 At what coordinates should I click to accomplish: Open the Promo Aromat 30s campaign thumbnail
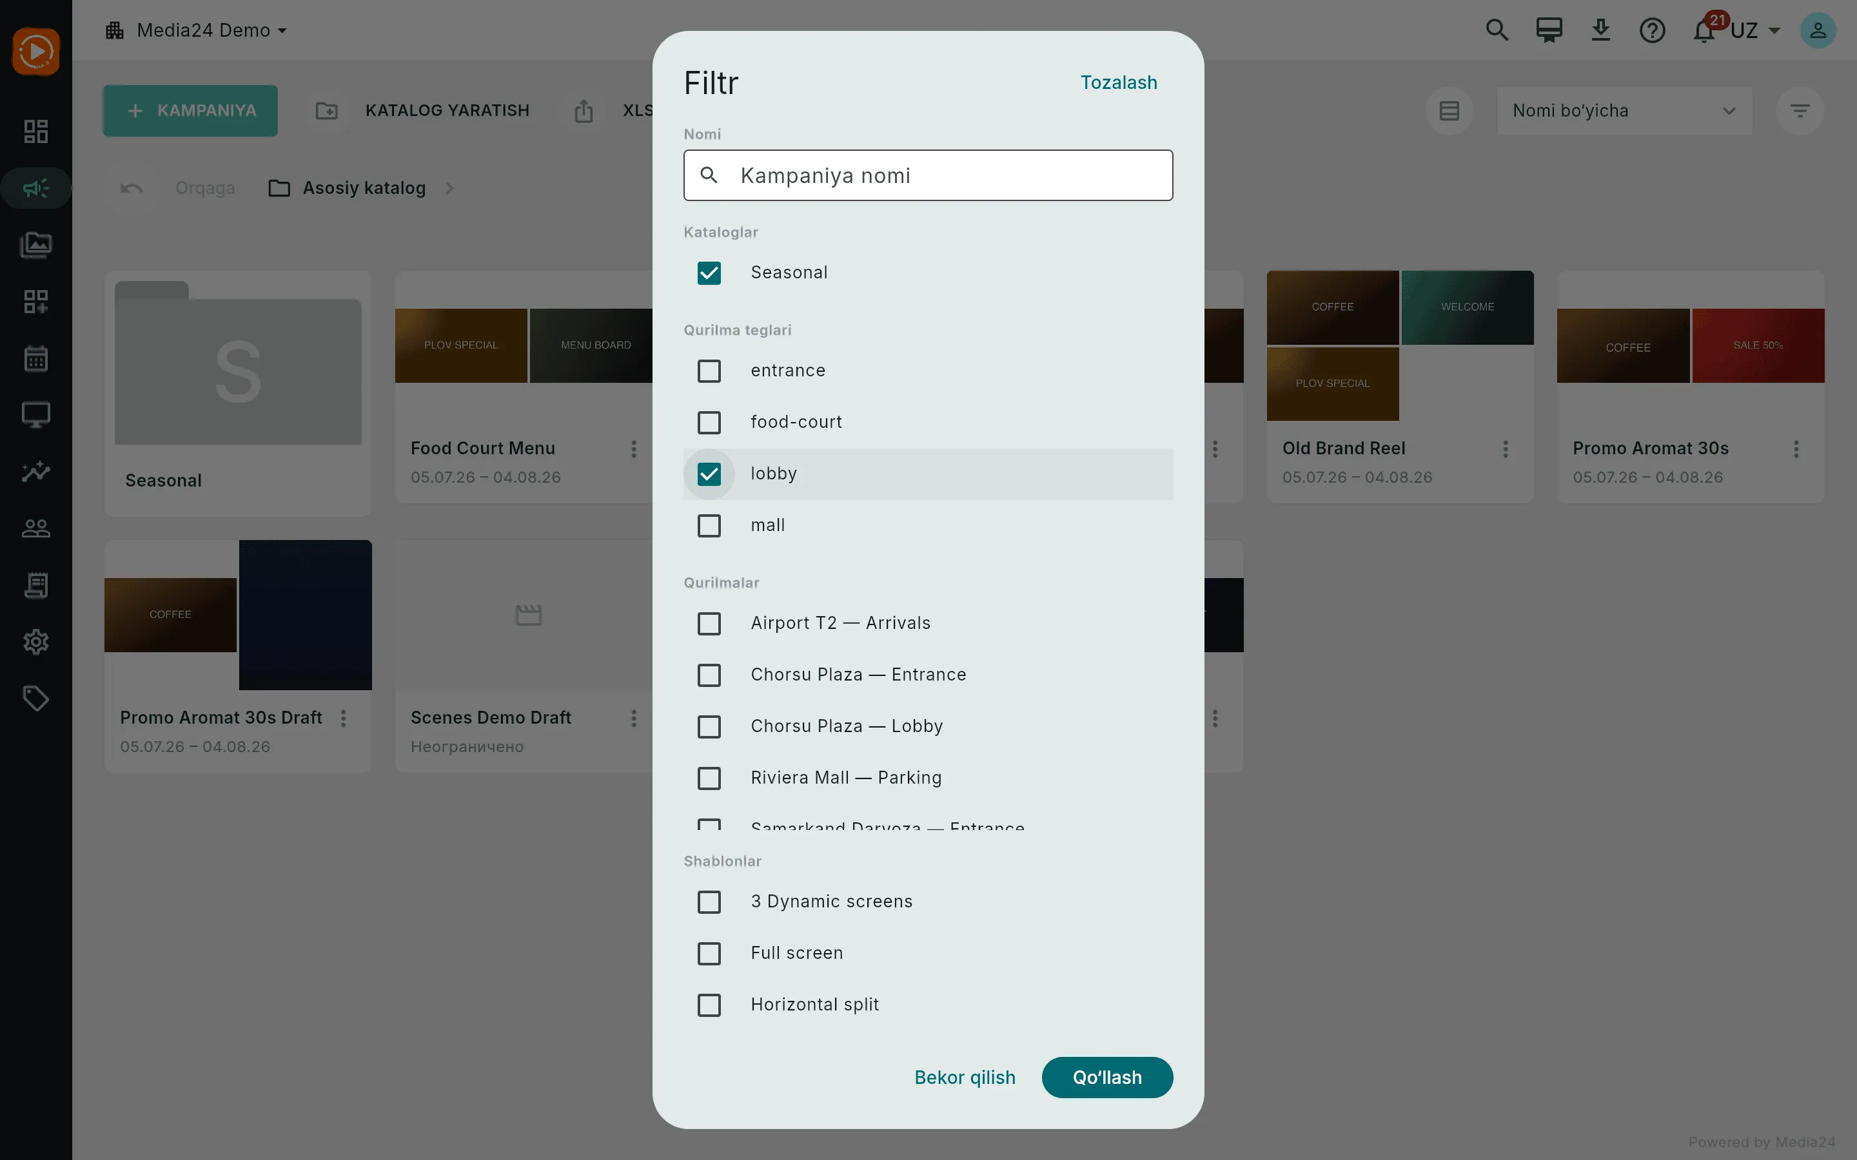click(1691, 345)
